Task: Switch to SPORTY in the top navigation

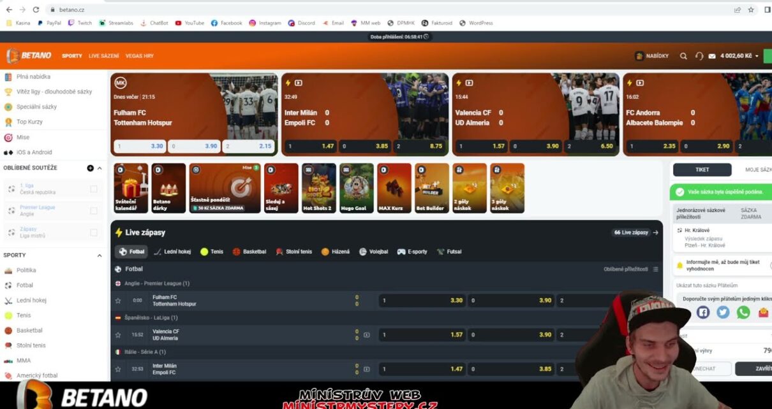Action: (x=72, y=56)
